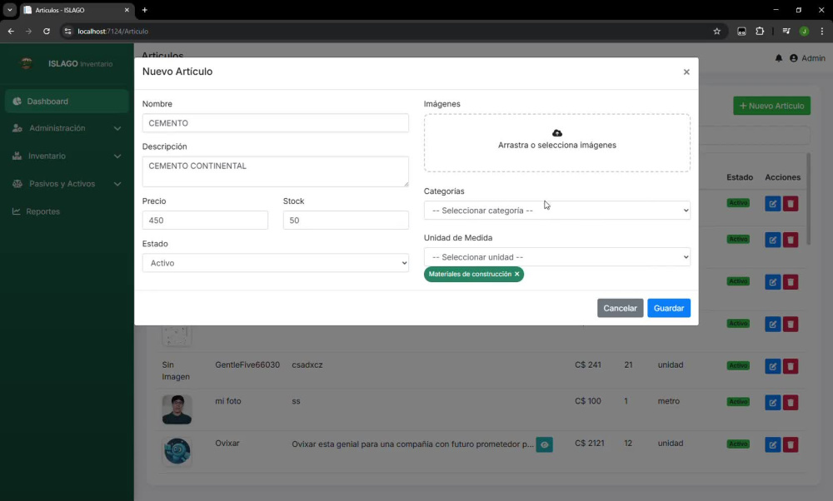833x501 pixels.
Task: Open the Seleccionar categoría dropdown
Action: coord(556,211)
